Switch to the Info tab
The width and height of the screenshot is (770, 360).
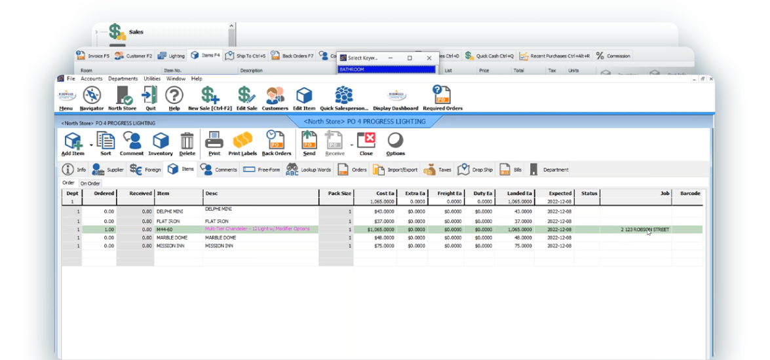click(74, 170)
